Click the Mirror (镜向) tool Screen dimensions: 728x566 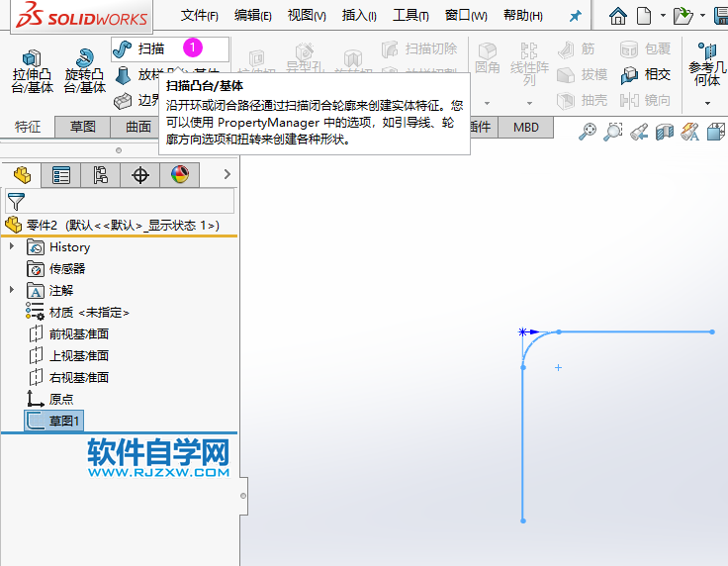(x=645, y=100)
